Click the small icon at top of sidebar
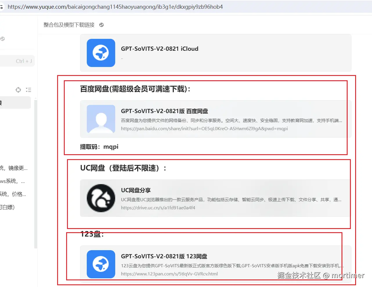This screenshot has height=287, width=372. (2, 39)
